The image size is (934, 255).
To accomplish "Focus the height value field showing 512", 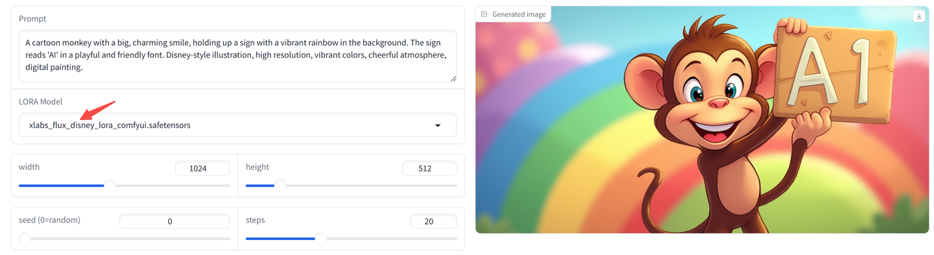I will (x=429, y=168).
